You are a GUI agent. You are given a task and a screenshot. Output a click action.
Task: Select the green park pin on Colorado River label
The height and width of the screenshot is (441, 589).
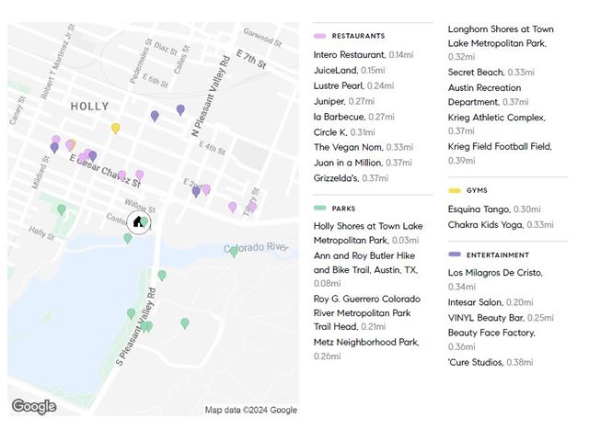(x=234, y=252)
